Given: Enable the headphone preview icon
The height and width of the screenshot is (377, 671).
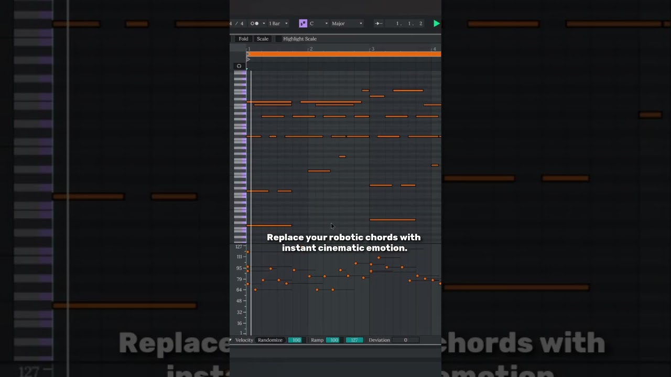Looking at the screenshot, I should [x=239, y=66].
